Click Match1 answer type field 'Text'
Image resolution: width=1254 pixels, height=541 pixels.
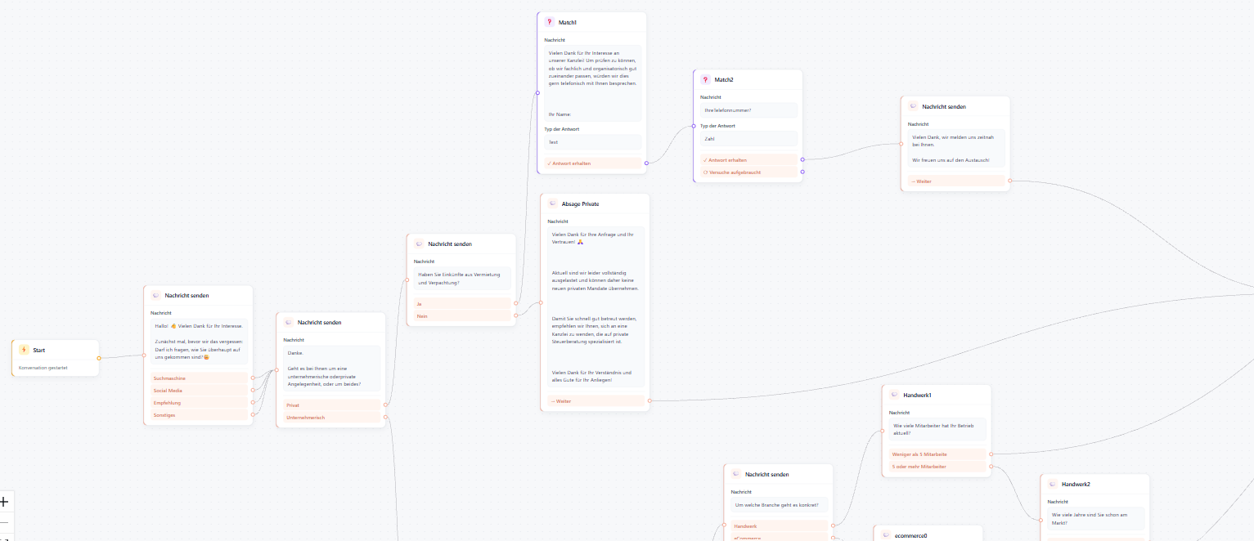(x=592, y=142)
